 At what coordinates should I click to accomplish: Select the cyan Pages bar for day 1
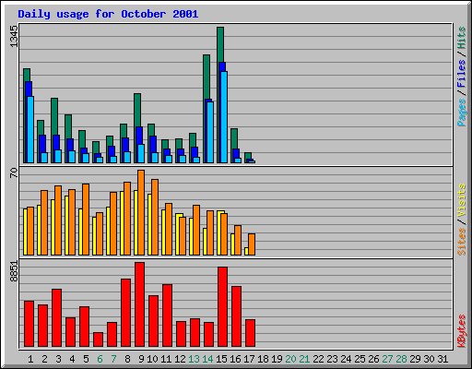click(x=30, y=129)
